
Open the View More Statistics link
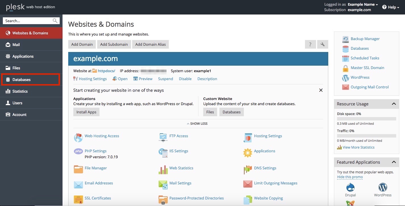pos(358,147)
